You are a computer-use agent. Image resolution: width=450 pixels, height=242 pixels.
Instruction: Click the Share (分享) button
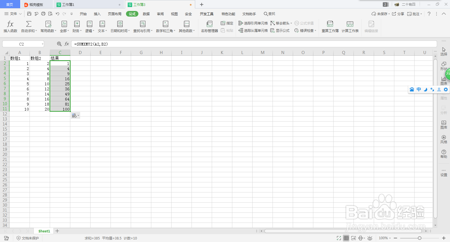pyautogui.click(x=398, y=14)
